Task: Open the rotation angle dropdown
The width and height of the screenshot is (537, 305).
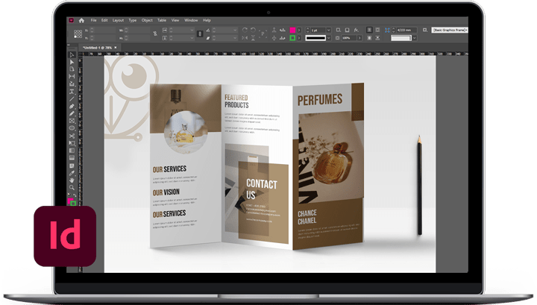Action: click(x=235, y=30)
